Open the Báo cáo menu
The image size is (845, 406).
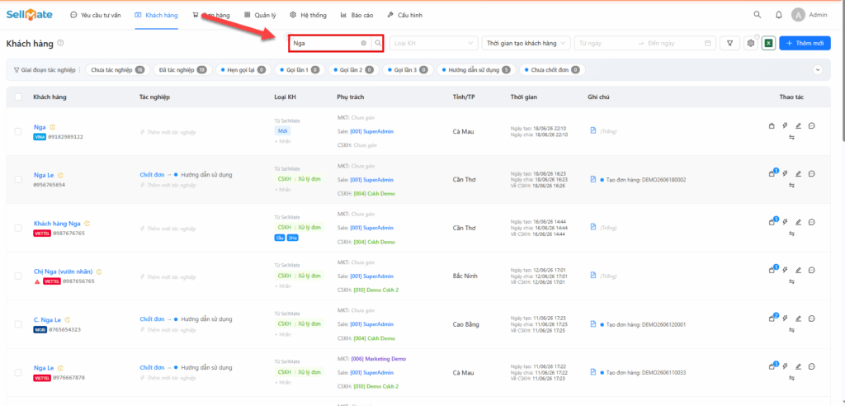tap(356, 15)
